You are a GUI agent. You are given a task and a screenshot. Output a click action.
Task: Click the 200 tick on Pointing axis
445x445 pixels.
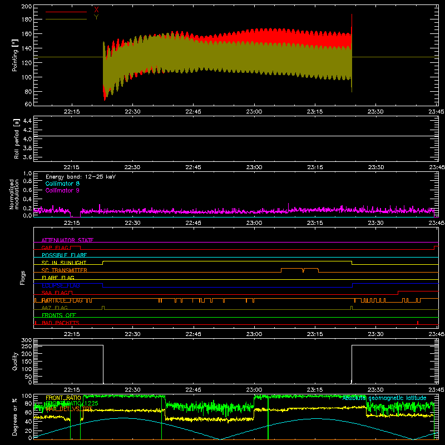27,7
